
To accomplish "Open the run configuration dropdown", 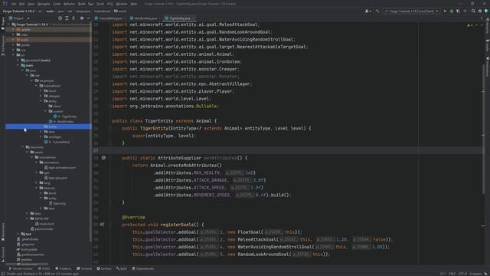I will [412, 11].
